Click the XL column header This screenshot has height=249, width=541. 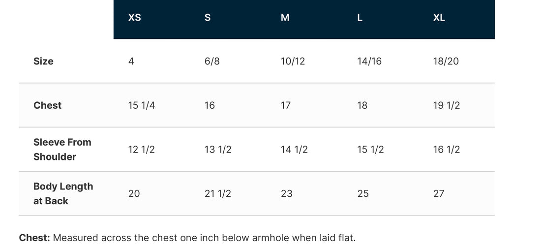(439, 18)
